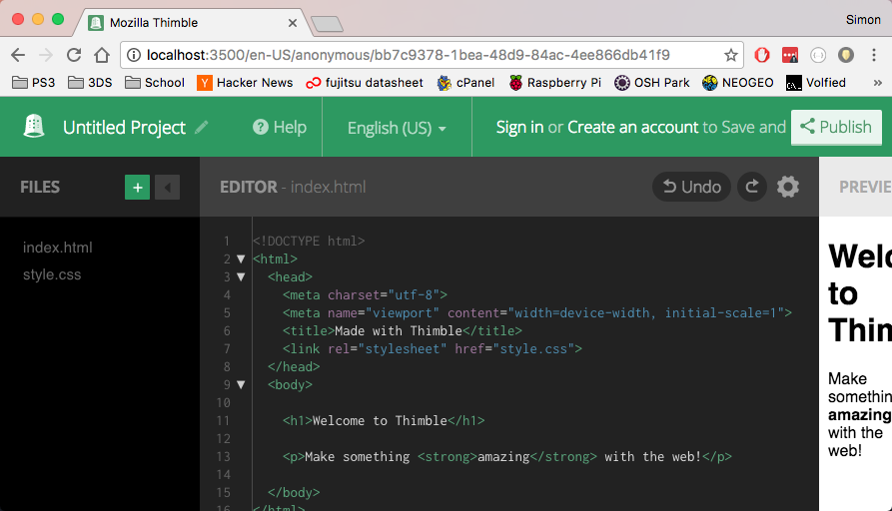892x511 pixels.
Task: Click Create an account link
Action: [x=632, y=128]
